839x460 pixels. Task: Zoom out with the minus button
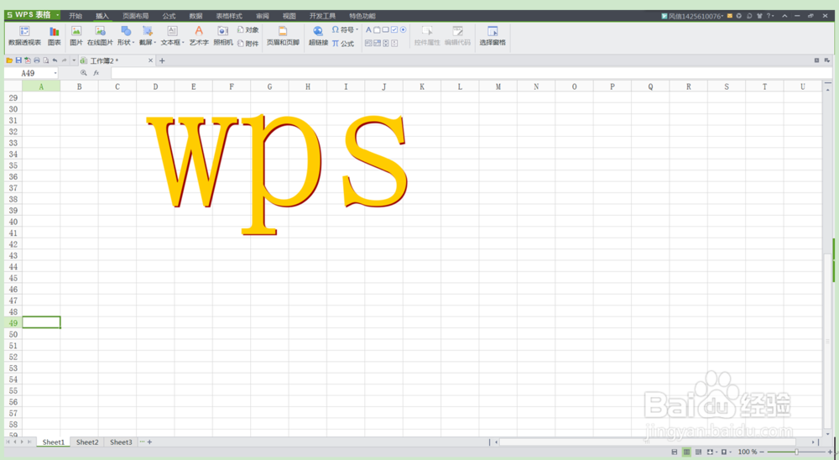[x=762, y=452]
